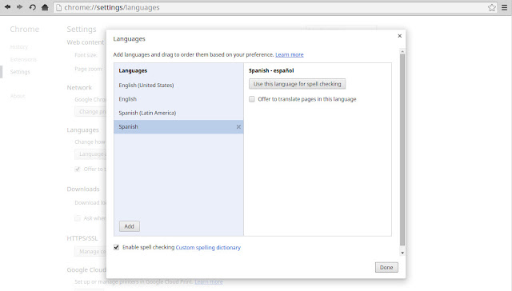Go to home page via house icon
The height and width of the screenshot is (291, 512).
pyautogui.click(x=45, y=7)
